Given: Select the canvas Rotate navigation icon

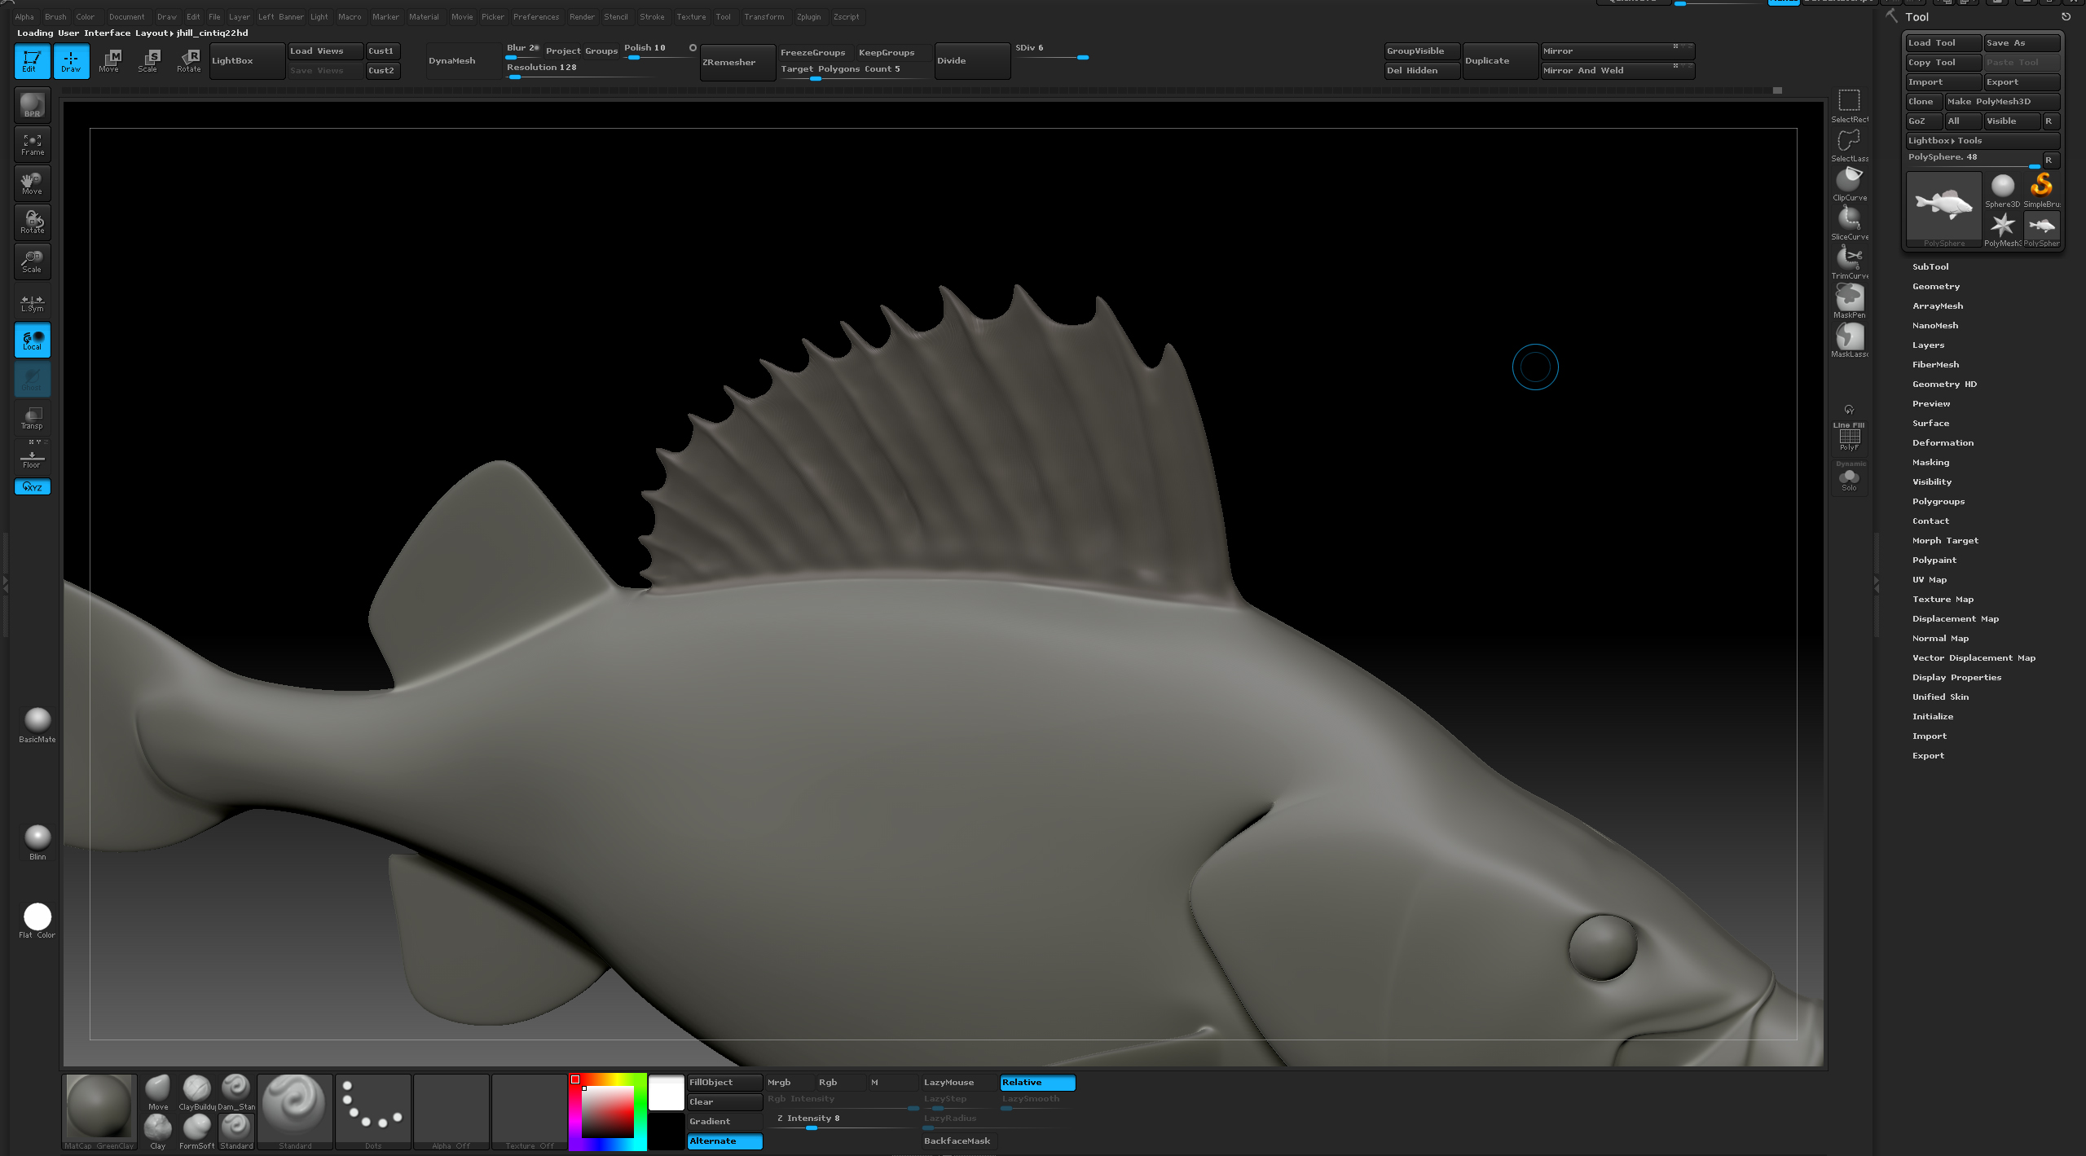Looking at the screenshot, I should click(x=33, y=222).
